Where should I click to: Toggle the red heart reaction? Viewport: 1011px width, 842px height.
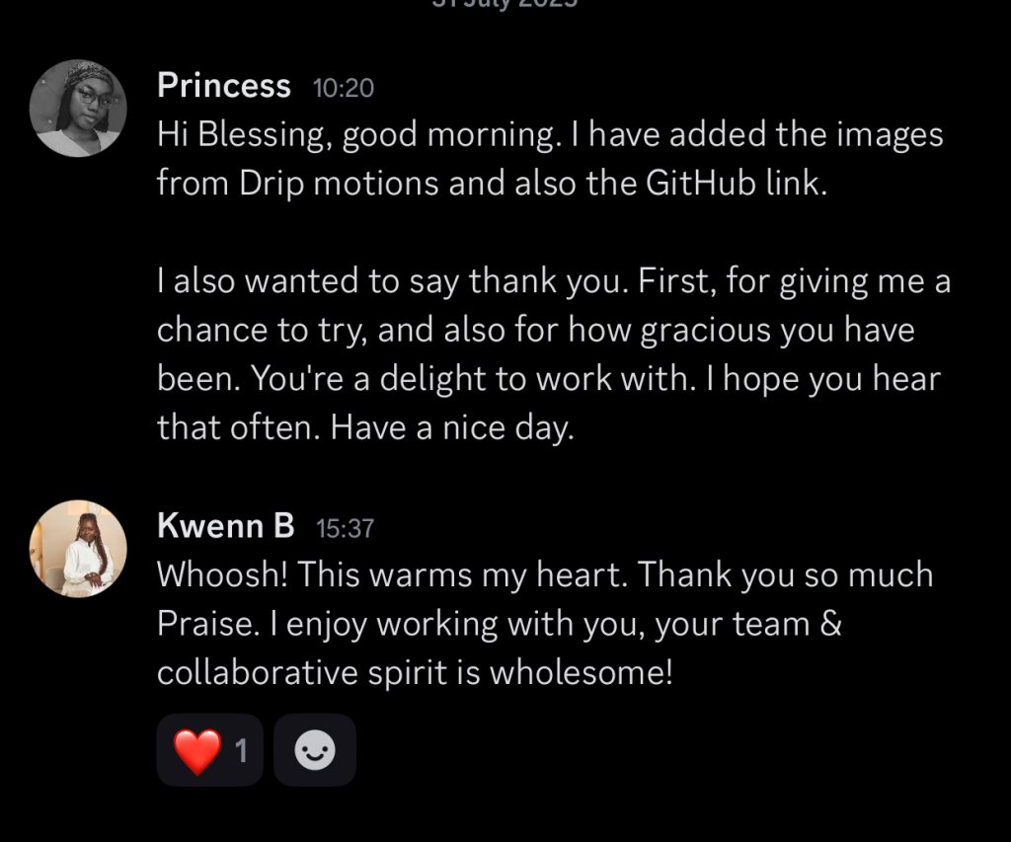(x=197, y=751)
